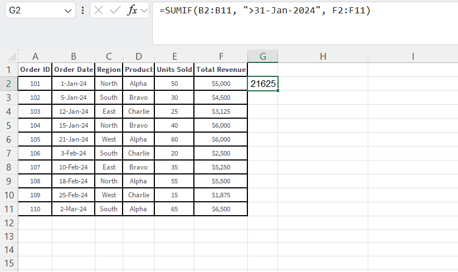Image resolution: width=458 pixels, height=272 pixels.
Task: Select column G header
Action: pos(263,56)
